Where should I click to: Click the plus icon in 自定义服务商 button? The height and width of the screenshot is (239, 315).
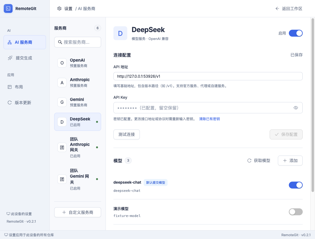pyautogui.click(x=64, y=212)
